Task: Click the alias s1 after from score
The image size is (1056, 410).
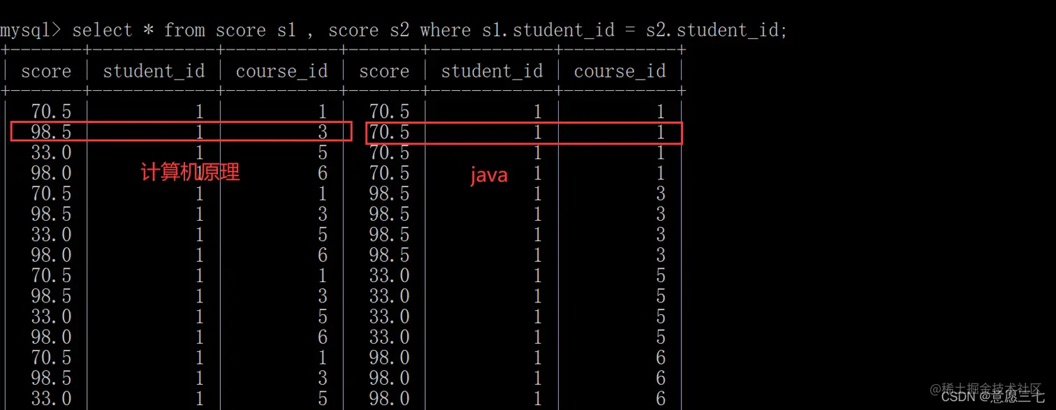Action: pos(287,30)
